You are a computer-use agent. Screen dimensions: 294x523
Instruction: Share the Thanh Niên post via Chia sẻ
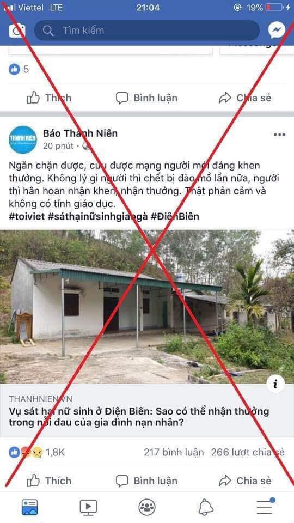point(245,481)
